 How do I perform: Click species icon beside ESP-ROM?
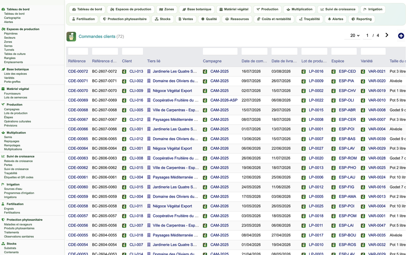tap(333, 158)
